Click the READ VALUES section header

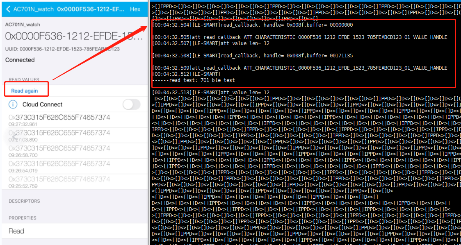click(24, 79)
